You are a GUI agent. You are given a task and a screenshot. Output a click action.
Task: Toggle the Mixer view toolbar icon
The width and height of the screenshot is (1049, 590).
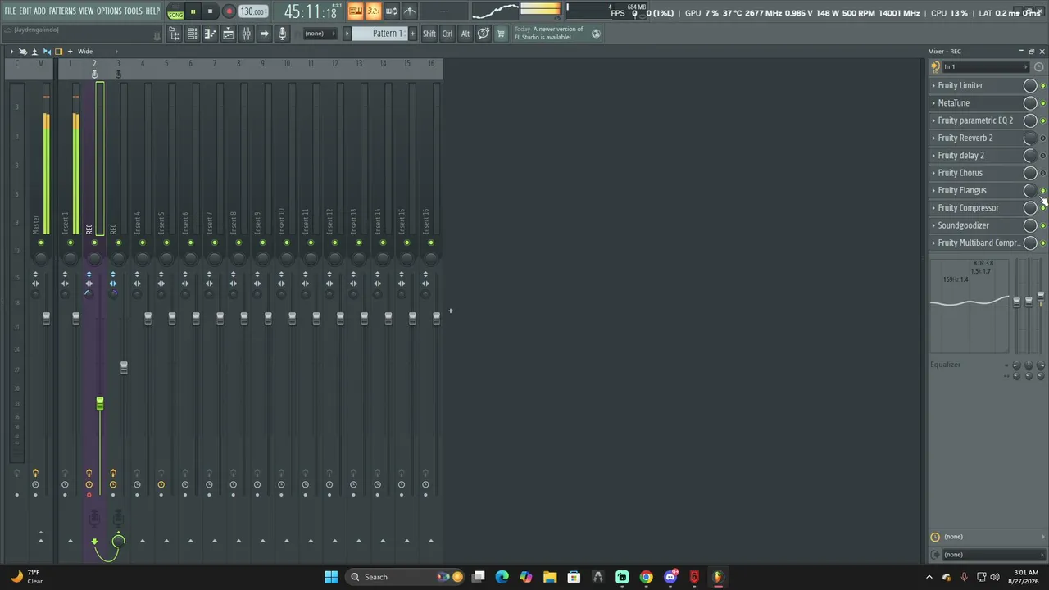246,34
